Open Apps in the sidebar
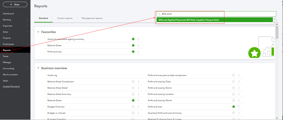 pyautogui.click(x=5, y=81)
